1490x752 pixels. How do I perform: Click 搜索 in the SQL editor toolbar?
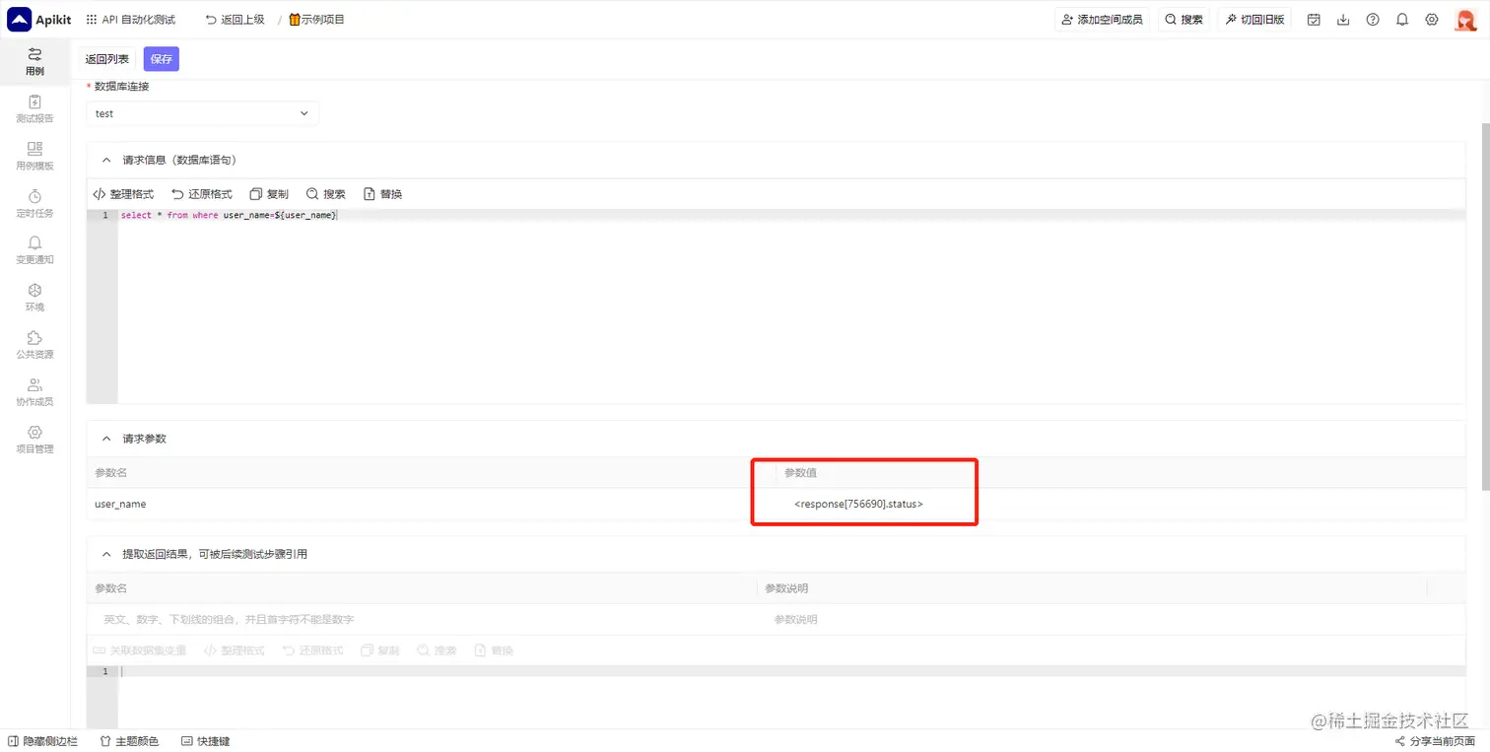click(x=326, y=194)
